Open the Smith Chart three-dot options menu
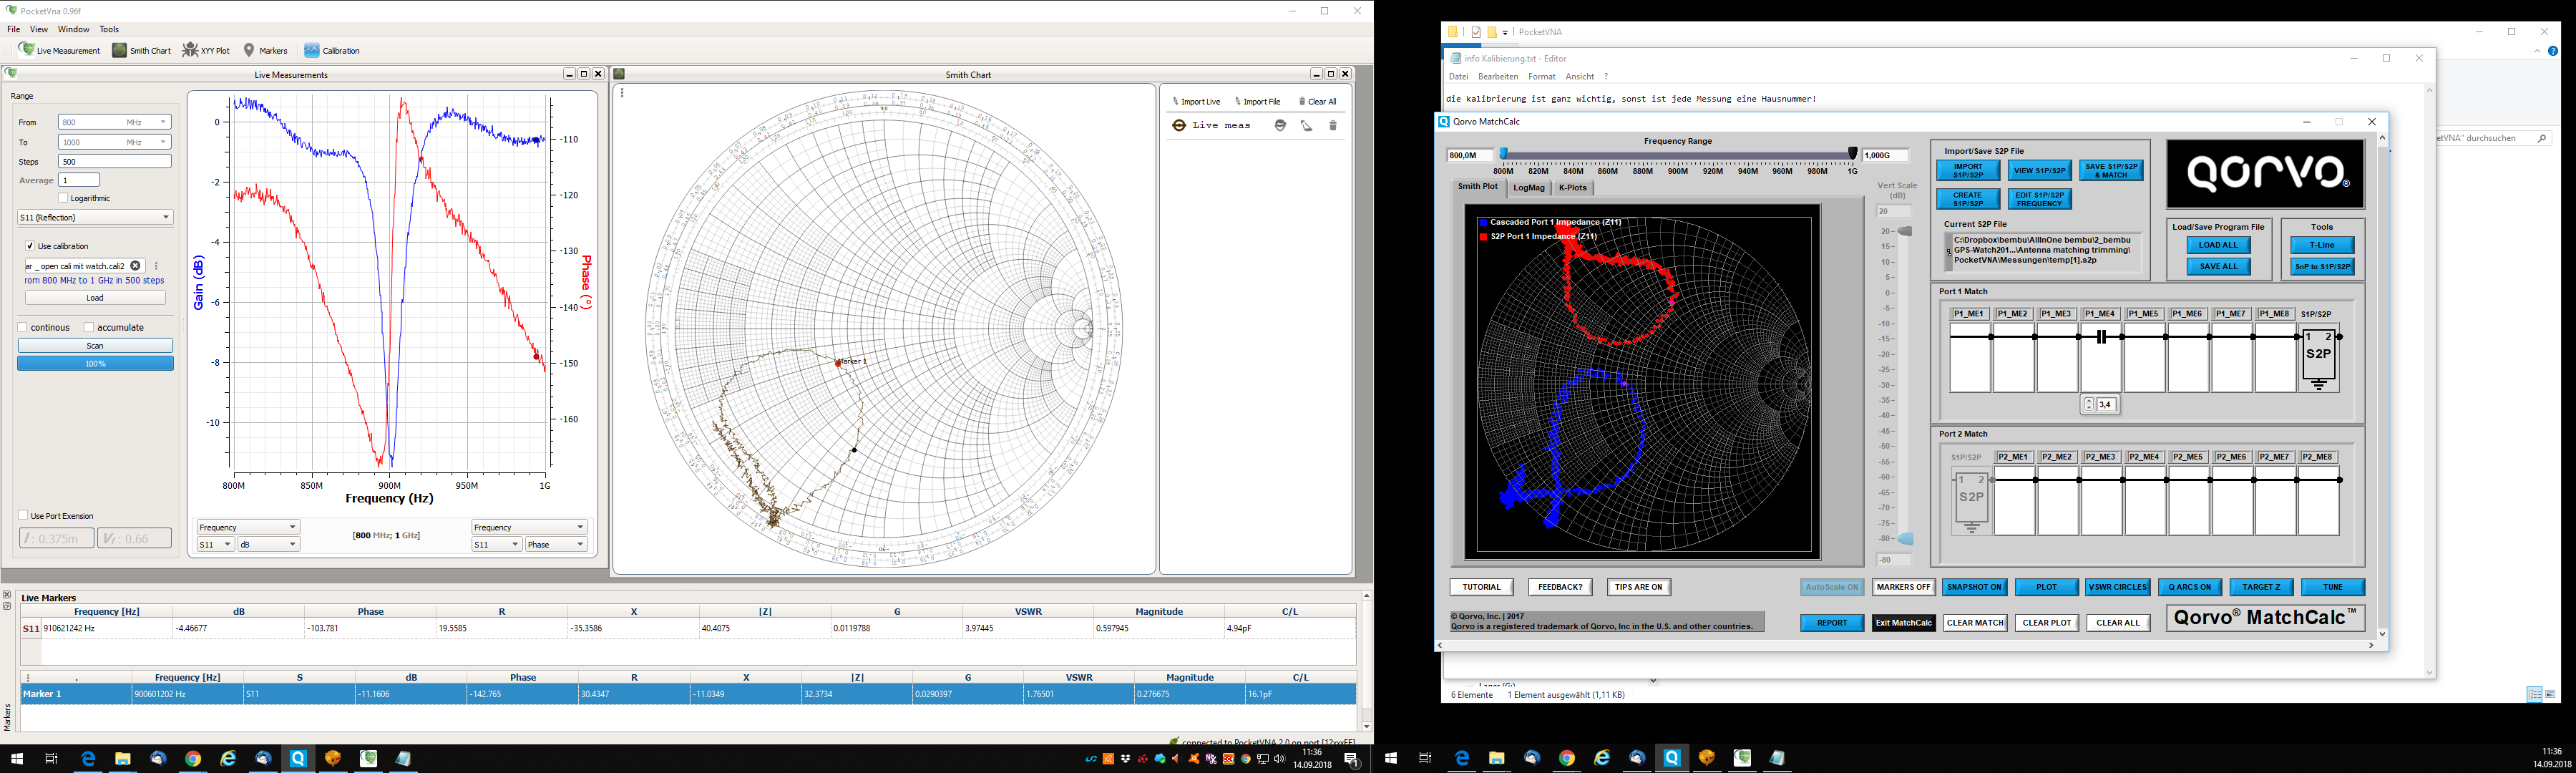 tap(622, 93)
